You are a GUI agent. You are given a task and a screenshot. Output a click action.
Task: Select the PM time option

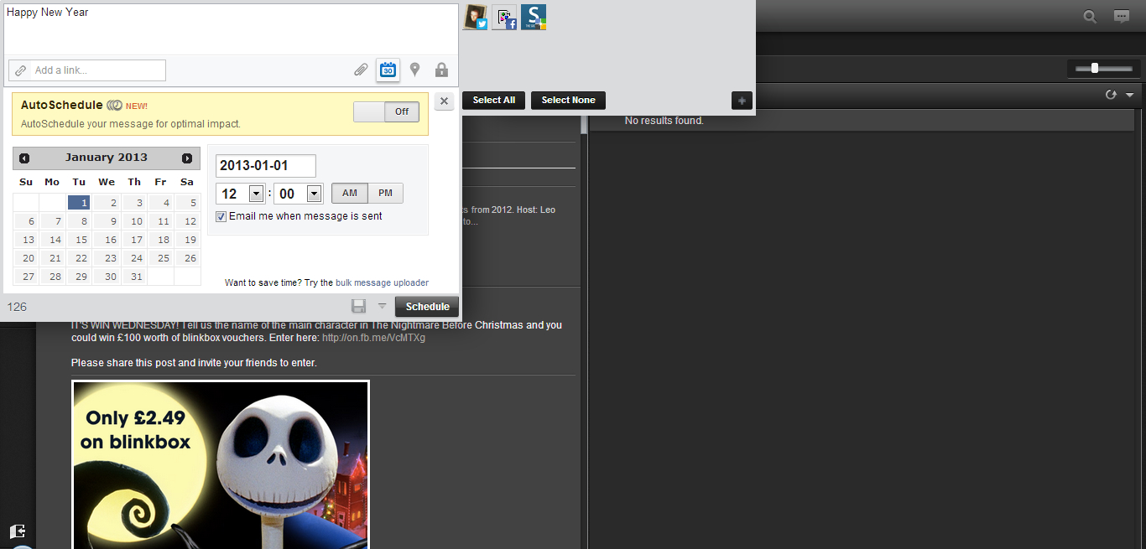tap(385, 193)
